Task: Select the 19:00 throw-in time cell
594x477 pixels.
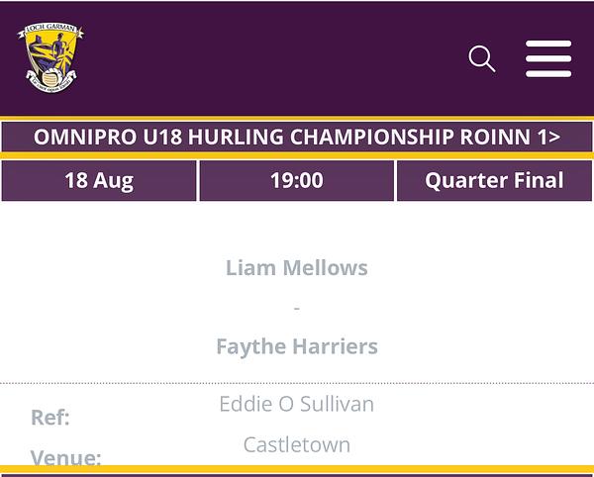Action: (x=297, y=181)
